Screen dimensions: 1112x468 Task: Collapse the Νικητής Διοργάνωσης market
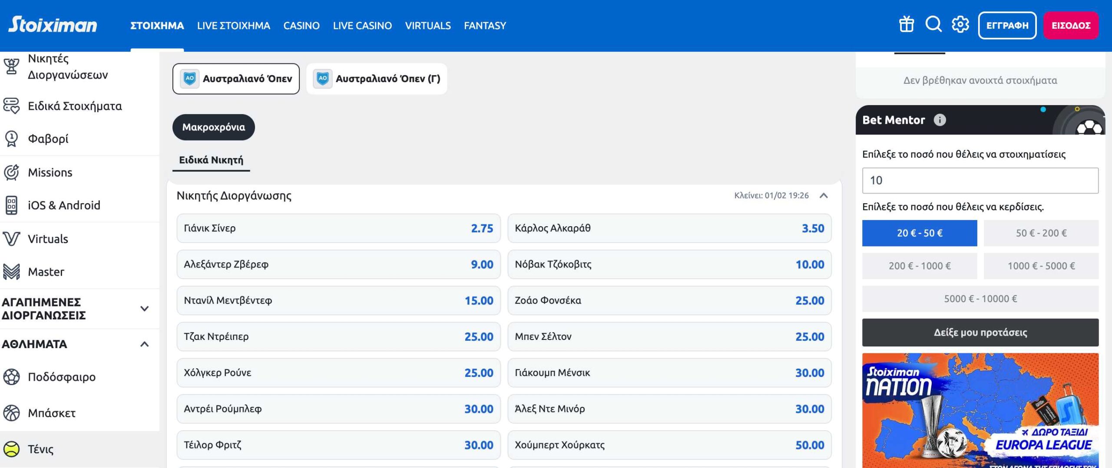click(824, 195)
